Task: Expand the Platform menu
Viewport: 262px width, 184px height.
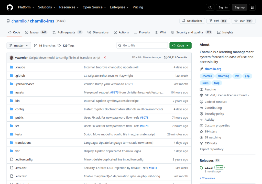Action: [x=26, y=7]
